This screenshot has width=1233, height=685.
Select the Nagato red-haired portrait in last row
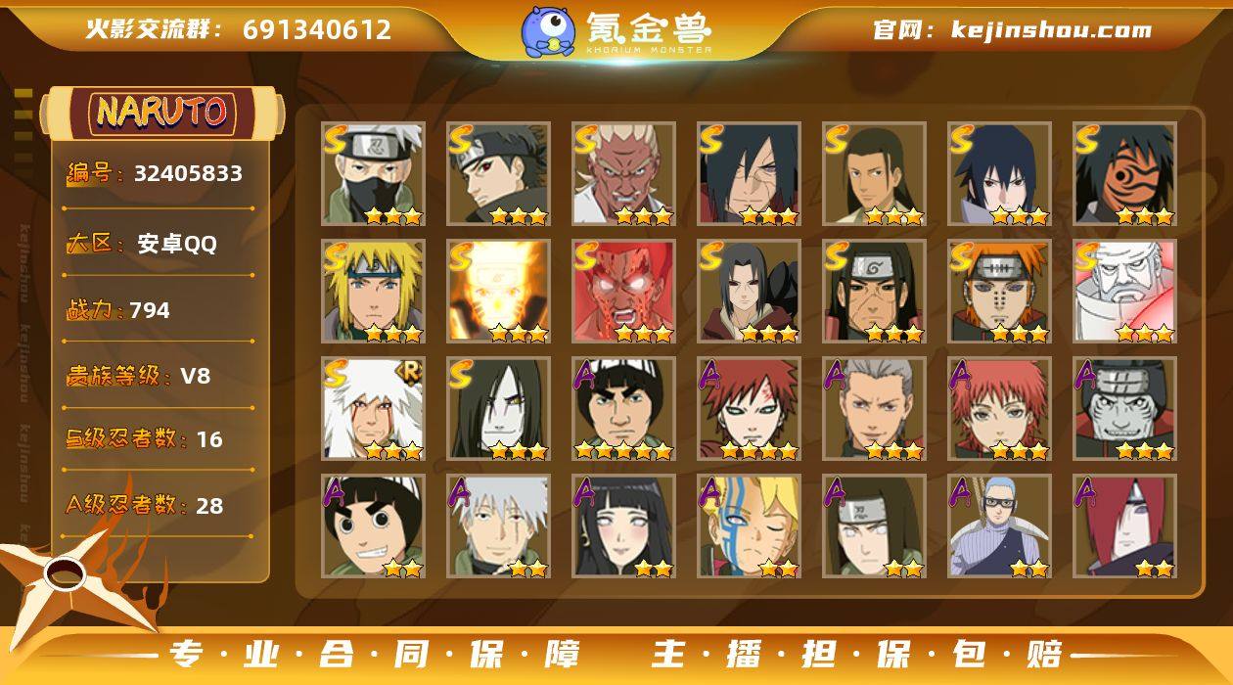(1124, 526)
